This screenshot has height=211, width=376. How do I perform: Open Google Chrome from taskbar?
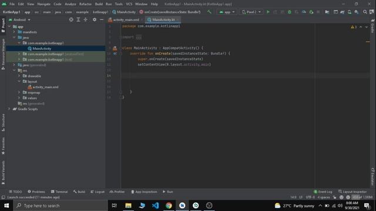[x=169, y=206]
